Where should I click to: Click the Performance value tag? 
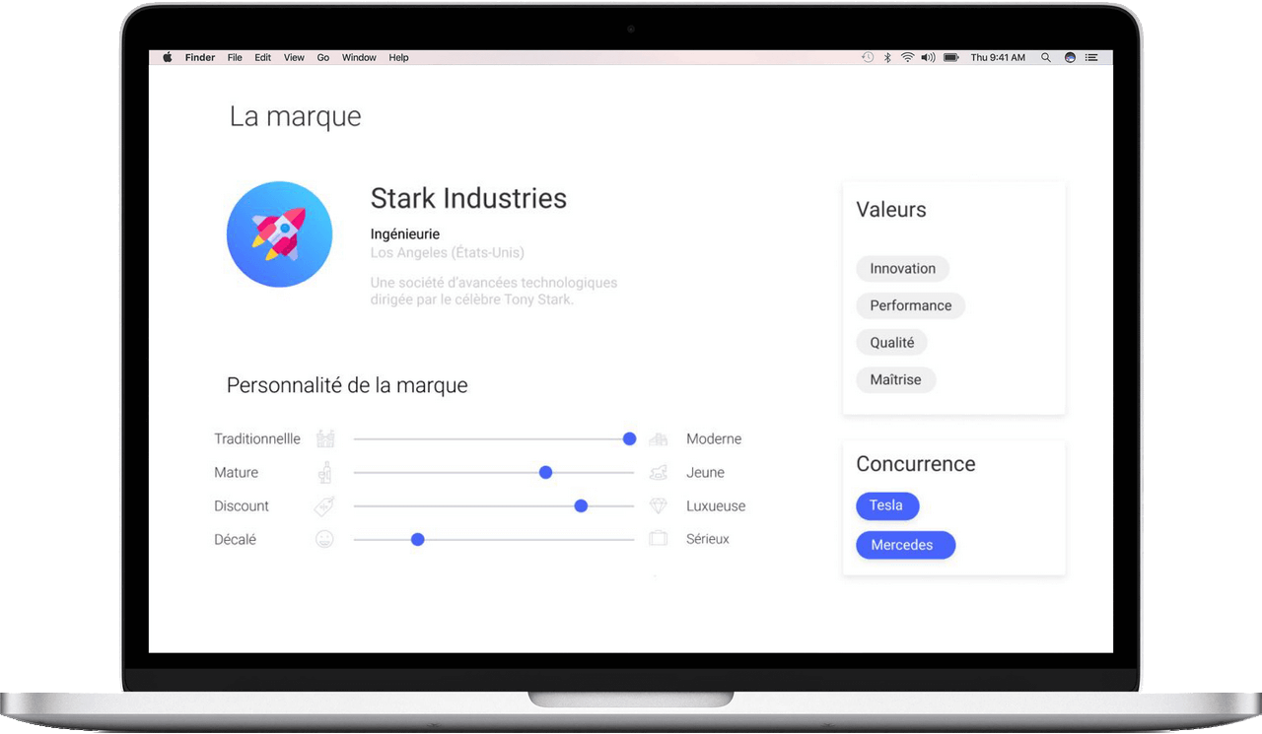click(911, 305)
